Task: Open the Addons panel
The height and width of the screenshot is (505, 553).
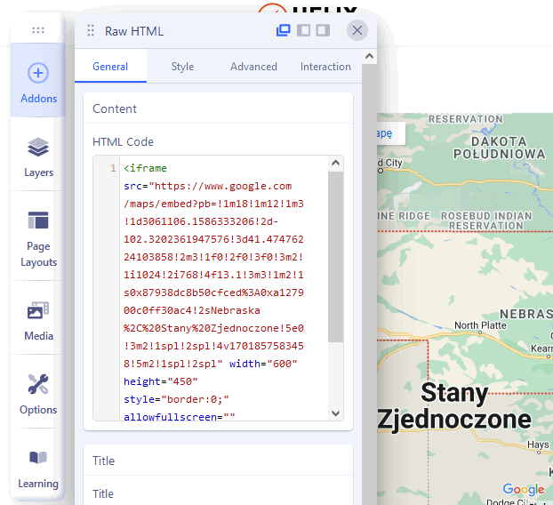Action: click(x=38, y=80)
